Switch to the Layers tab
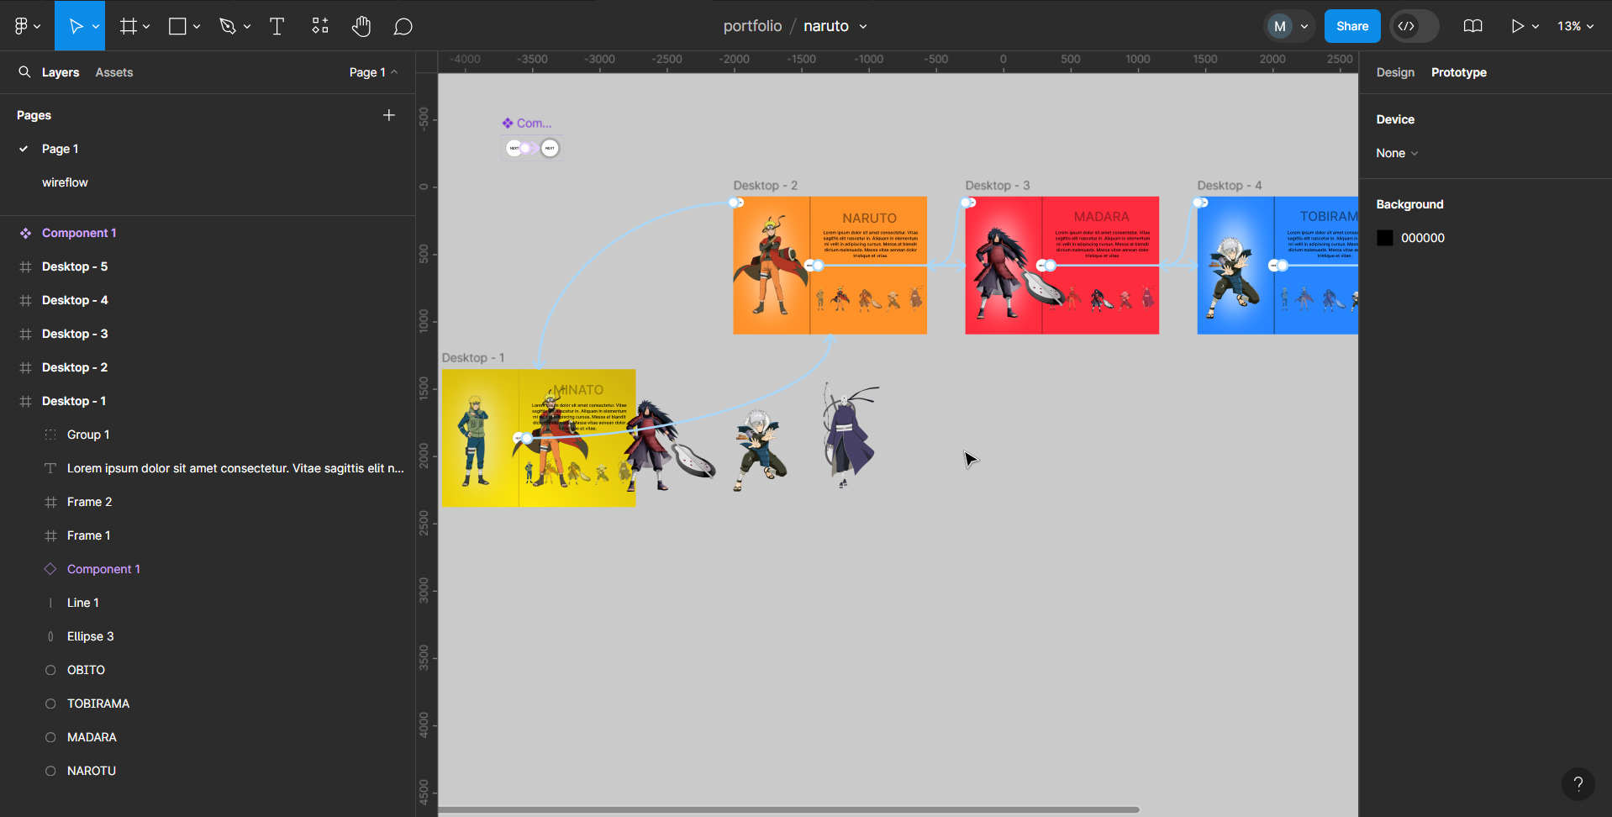This screenshot has width=1612, height=817. [x=61, y=72]
